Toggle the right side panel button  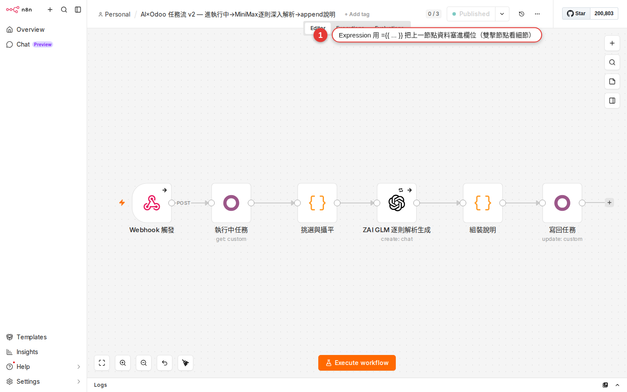tap(612, 101)
